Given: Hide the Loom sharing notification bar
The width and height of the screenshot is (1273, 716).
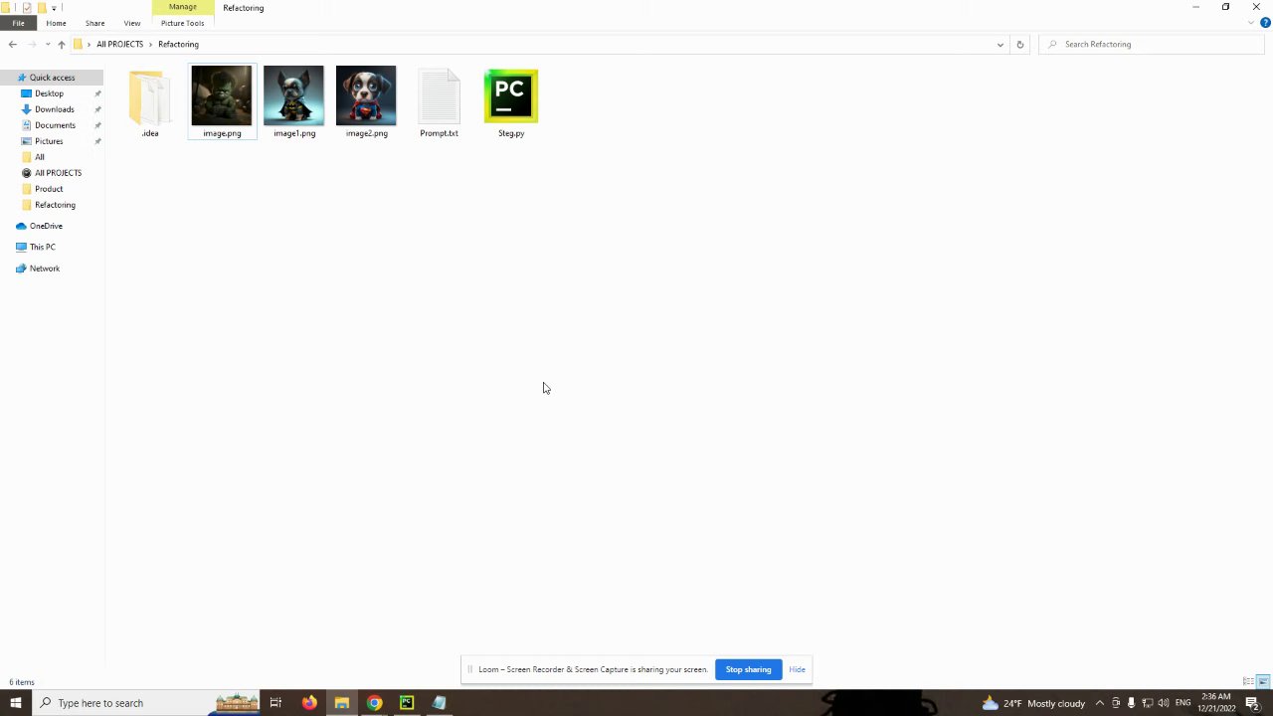Looking at the screenshot, I should click(x=797, y=669).
